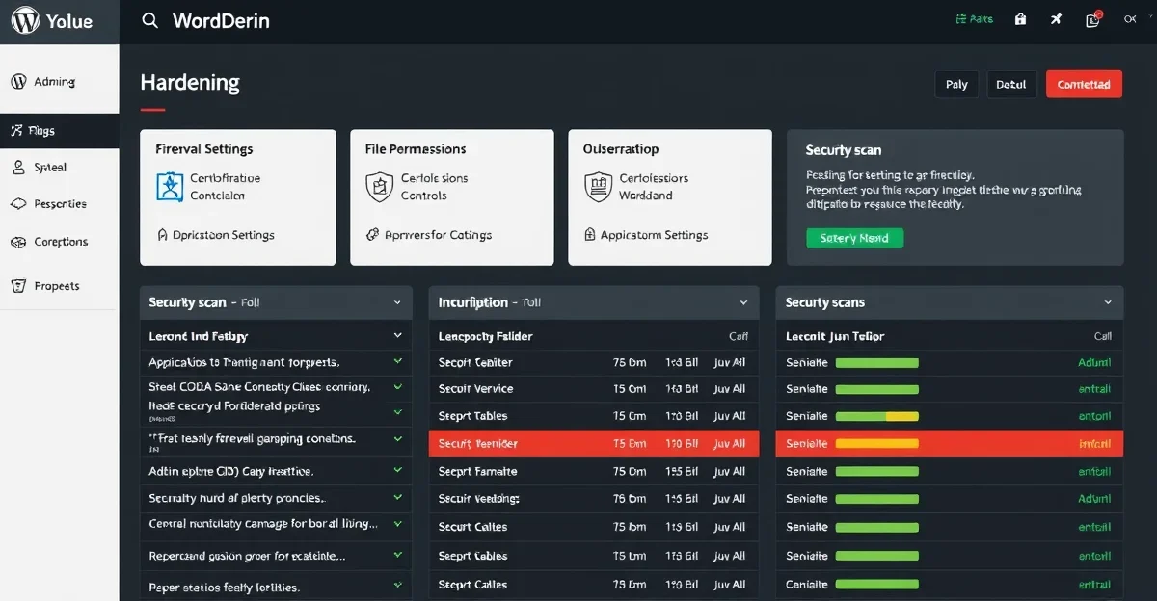Collapse the Incurfiption - Toll panel
This screenshot has width=1157, height=601.
click(743, 302)
